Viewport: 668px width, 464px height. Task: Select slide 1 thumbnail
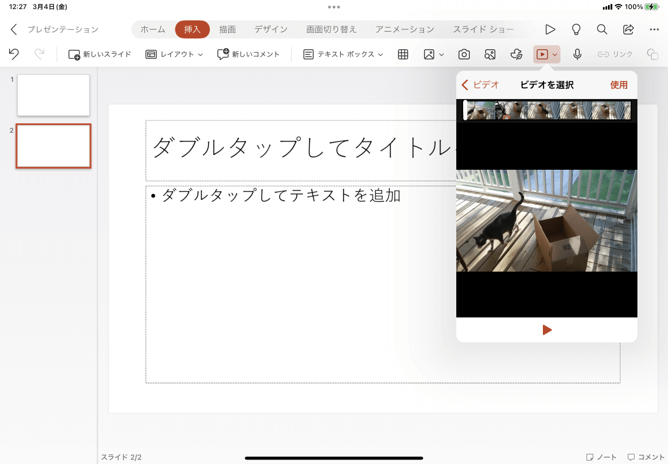[x=53, y=95]
